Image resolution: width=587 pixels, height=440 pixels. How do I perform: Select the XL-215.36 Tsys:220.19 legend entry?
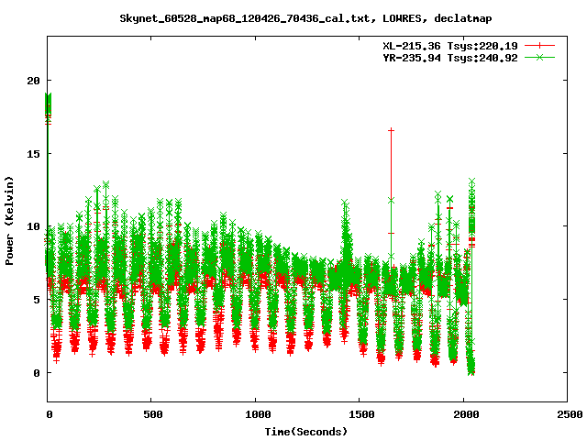tap(450, 46)
